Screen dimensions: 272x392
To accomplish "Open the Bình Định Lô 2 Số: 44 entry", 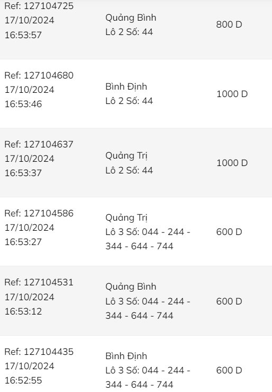I will pyautogui.click(x=129, y=94).
